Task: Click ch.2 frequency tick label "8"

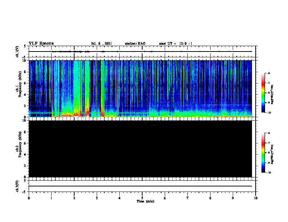Action: (x=25, y=132)
